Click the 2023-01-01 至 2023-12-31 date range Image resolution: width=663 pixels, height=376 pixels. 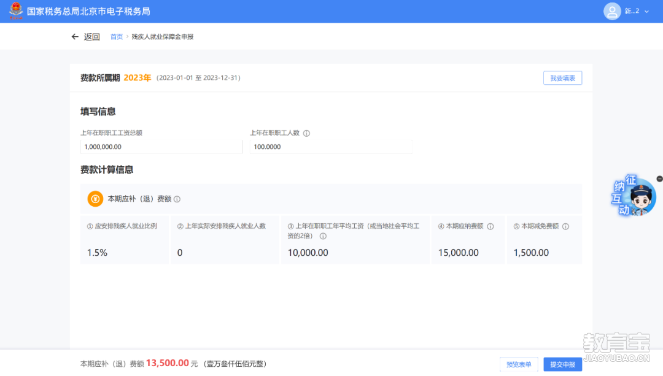(x=198, y=78)
